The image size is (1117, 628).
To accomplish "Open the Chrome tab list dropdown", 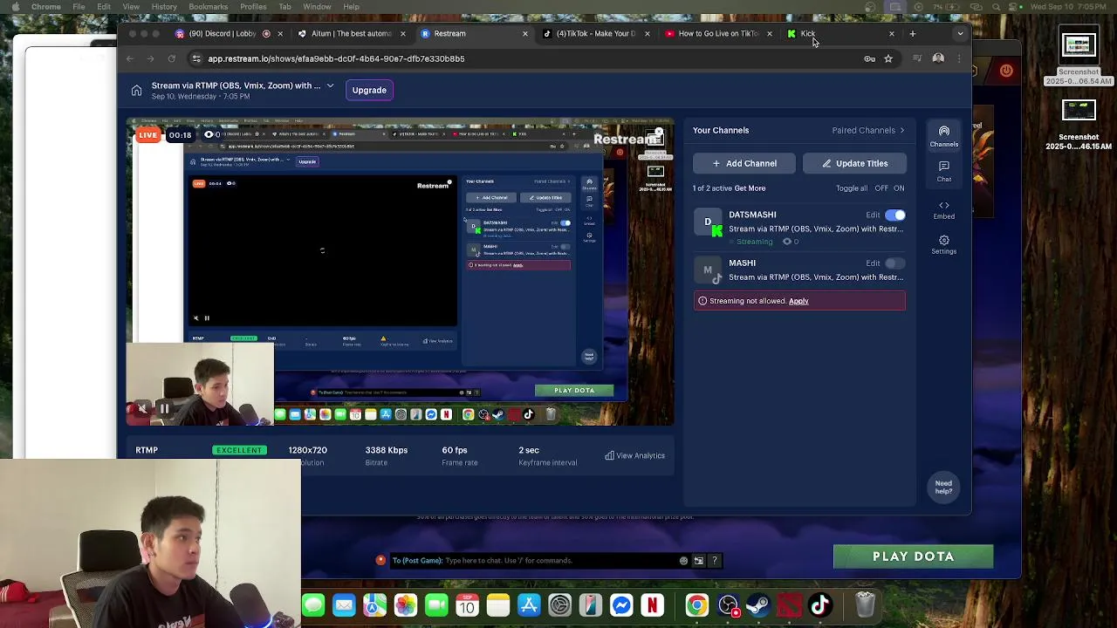I will point(960,33).
